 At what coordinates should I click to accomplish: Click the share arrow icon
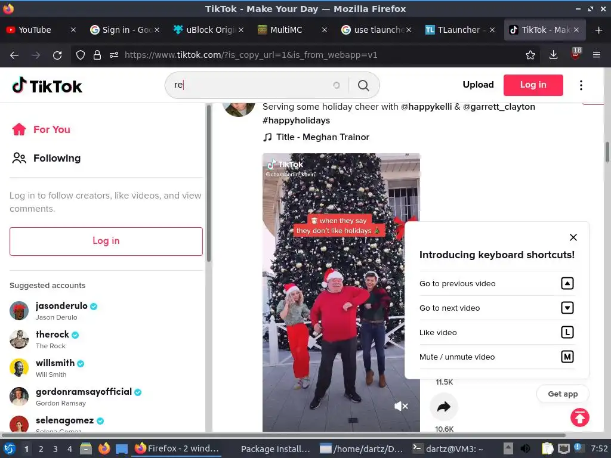[444, 407]
